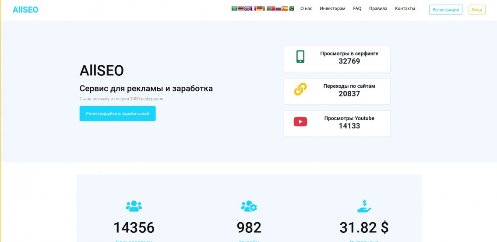Switch language using the Italian flag
Viewport: 497px width, 242px height.
pyautogui.click(x=266, y=9)
